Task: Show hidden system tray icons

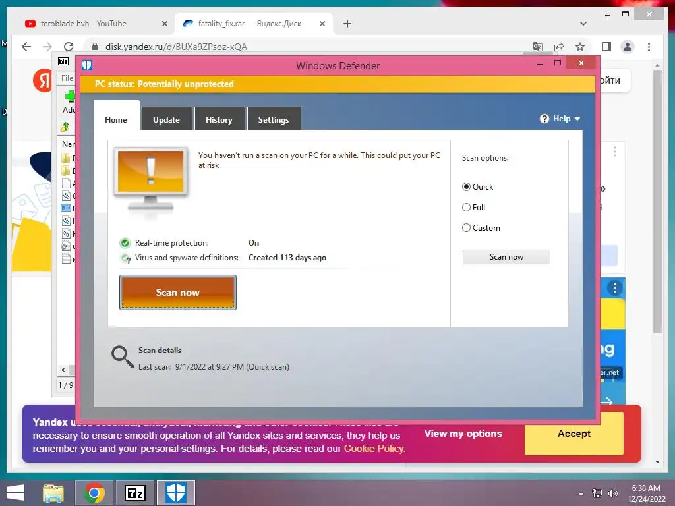Action: click(581, 493)
